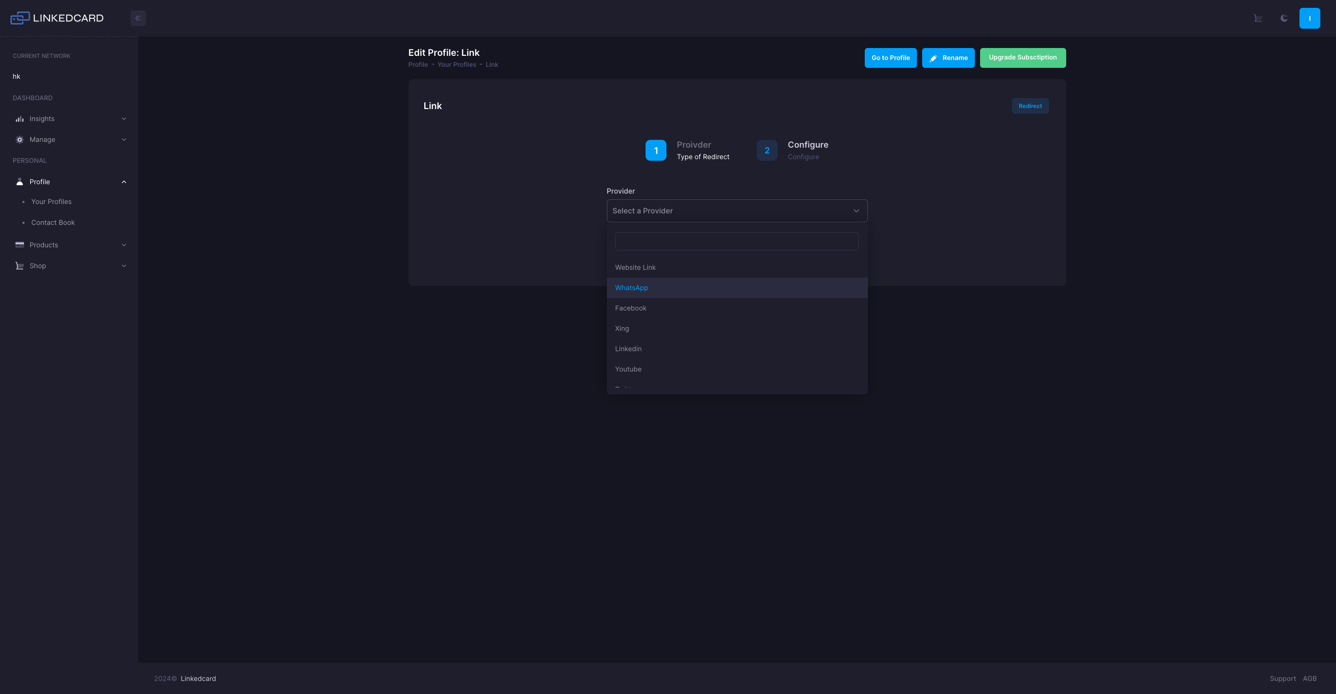The height and width of the screenshot is (694, 1336).
Task: Click the Insights bar chart icon
Action: click(20, 119)
